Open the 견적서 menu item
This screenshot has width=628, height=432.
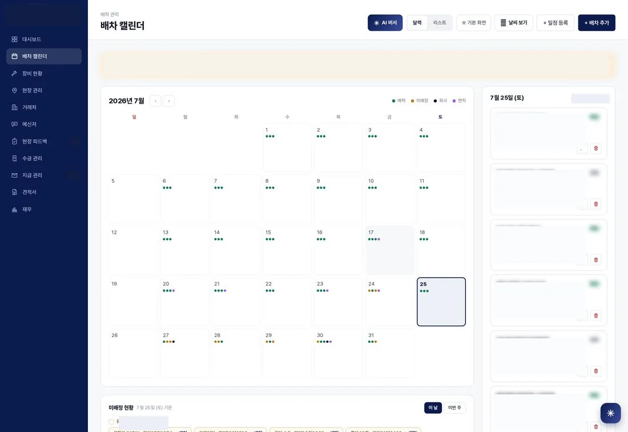[43, 192]
